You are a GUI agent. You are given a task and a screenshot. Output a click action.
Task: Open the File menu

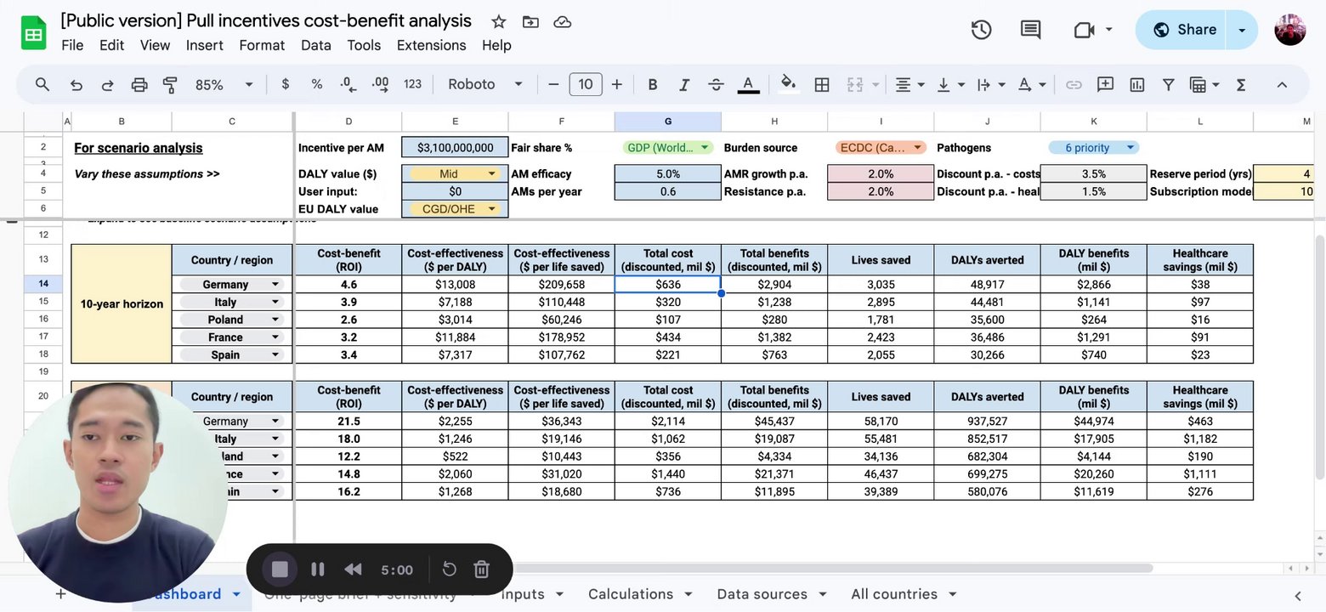72,45
